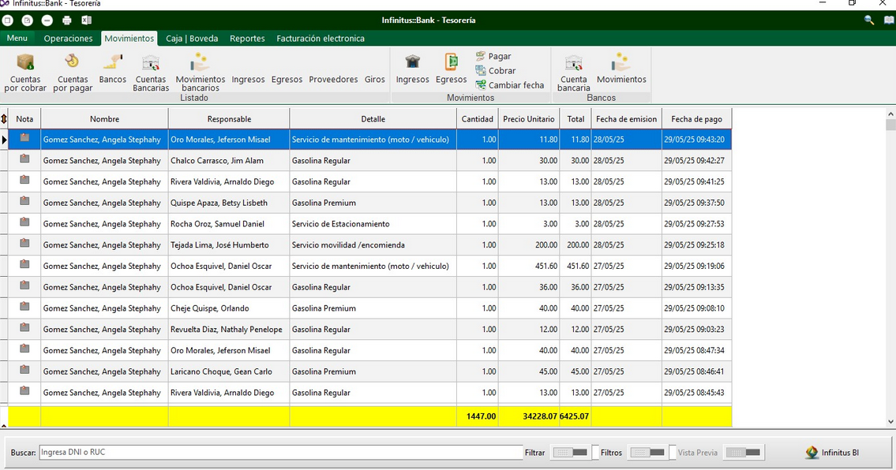Click the printer icon in title bar

pyautogui.click(x=67, y=21)
